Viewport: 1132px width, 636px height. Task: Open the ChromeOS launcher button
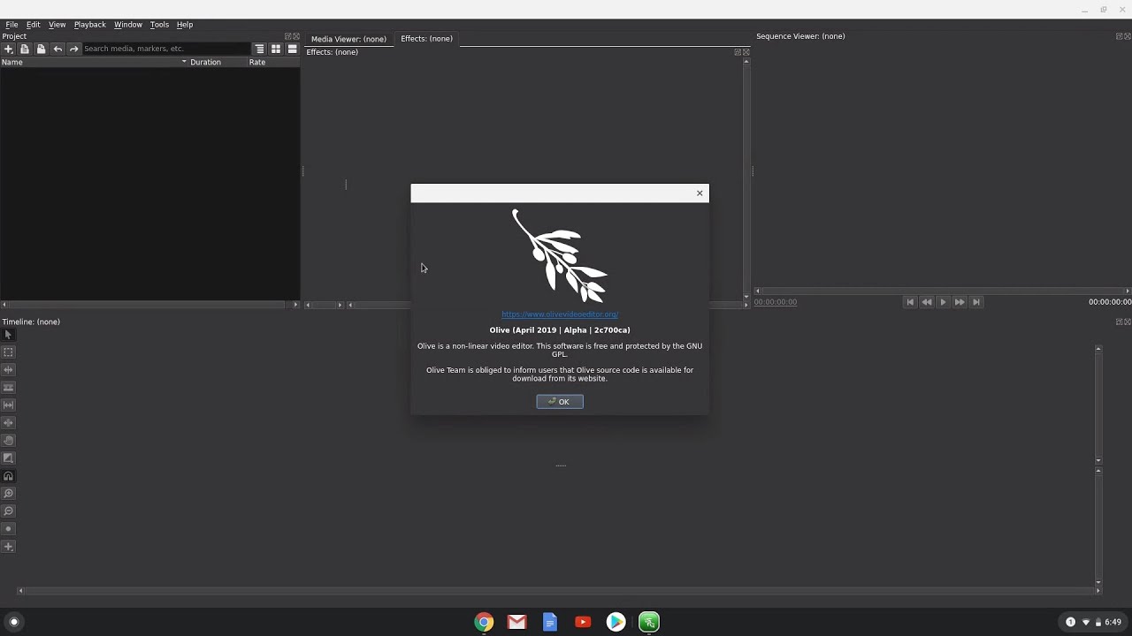(x=13, y=622)
